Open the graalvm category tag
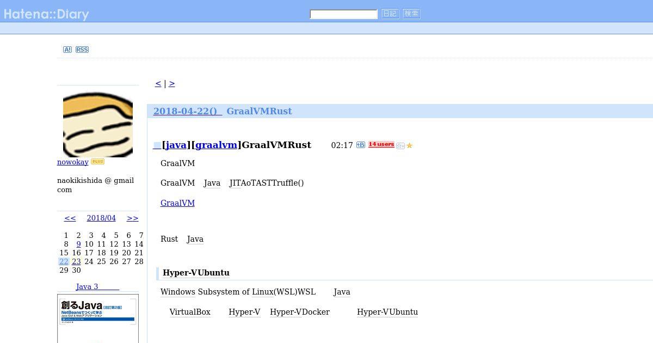653x343 pixels. tap(216, 145)
